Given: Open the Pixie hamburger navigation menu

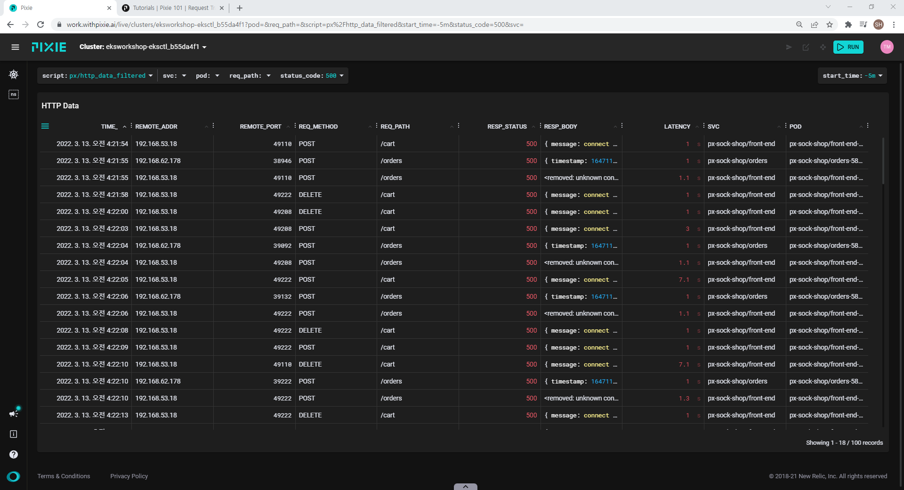Looking at the screenshot, I should click(15, 47).
